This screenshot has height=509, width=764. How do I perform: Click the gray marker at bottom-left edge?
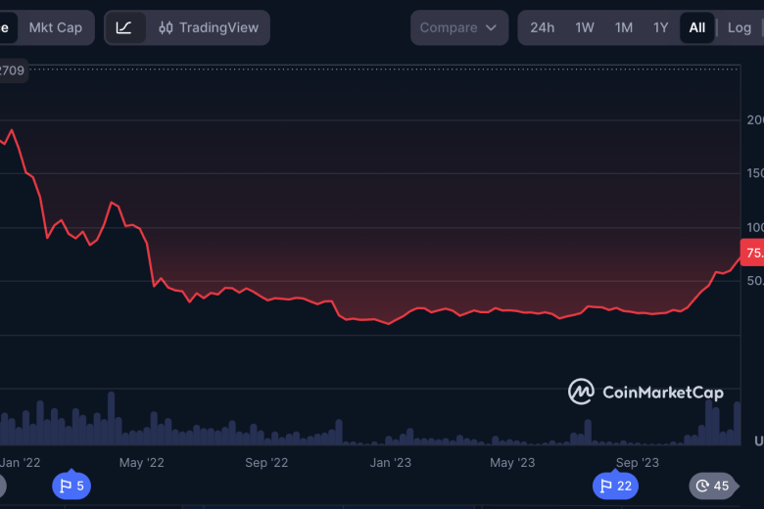coord(2,486)
